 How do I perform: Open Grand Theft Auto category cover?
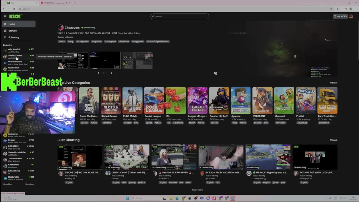pyautogui.click(x=89, y=100)
